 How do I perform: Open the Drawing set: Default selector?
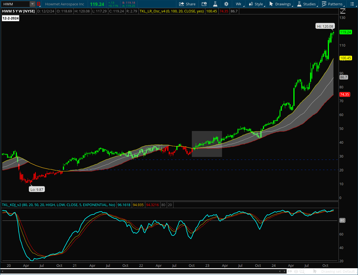[x=338, y=271]
